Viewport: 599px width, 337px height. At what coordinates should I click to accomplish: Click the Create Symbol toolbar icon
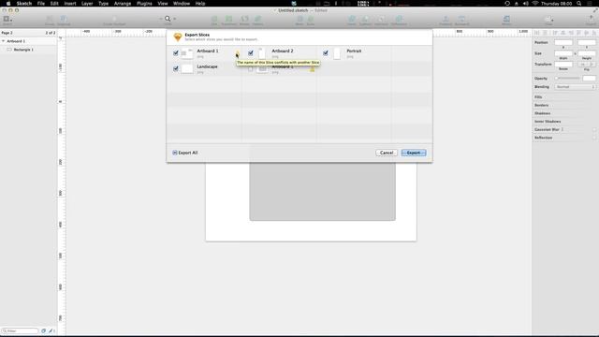point(114,19)
